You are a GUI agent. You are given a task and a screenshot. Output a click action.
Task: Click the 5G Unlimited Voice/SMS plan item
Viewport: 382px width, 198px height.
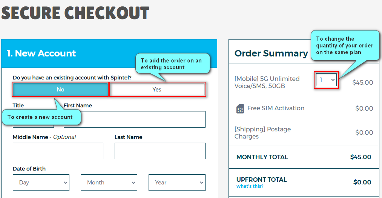[267, 82]
